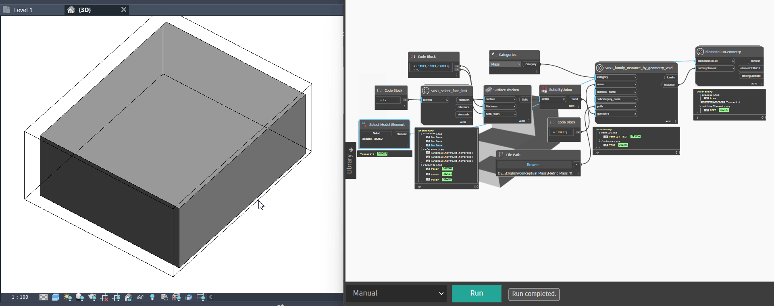Click SOVI_family_instance_by_geometry_void node icon
The height and width of the screenshot is (306, 774).
(x=600, y=68)
